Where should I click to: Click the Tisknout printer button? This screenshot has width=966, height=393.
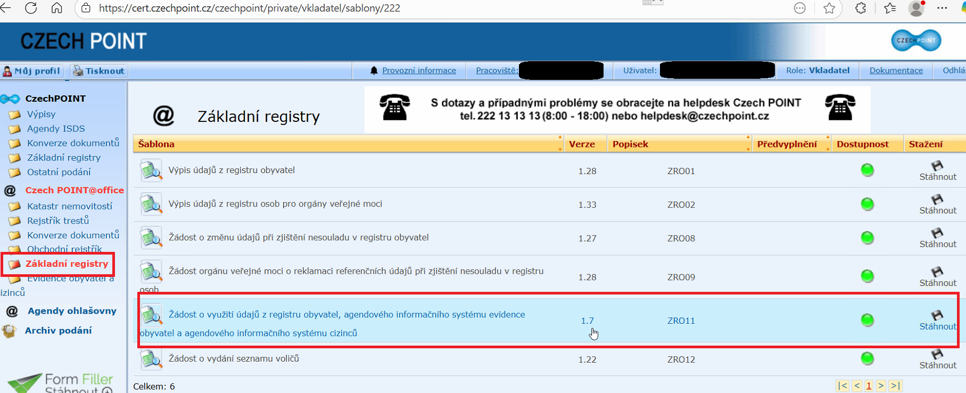pos(99,71)
